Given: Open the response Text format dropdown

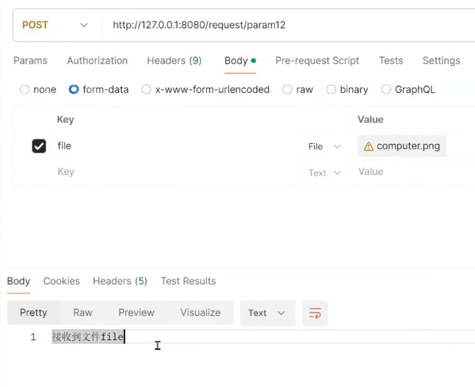Looking at the screenshot, I should [x=267, y=313].
